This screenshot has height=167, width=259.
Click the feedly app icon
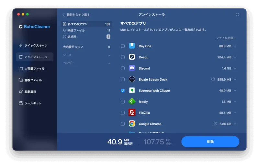(132, 102)
